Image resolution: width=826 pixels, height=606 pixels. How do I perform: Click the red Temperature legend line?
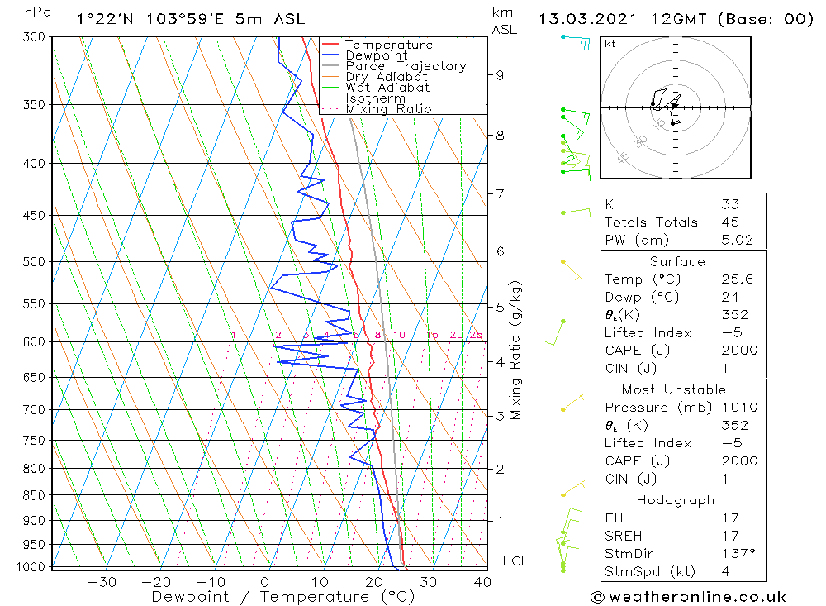click(330, 45)
